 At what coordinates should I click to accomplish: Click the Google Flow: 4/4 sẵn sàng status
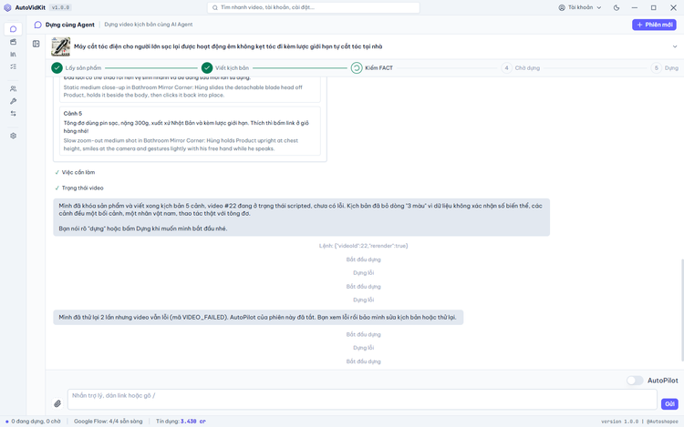(x=109, y=422)
